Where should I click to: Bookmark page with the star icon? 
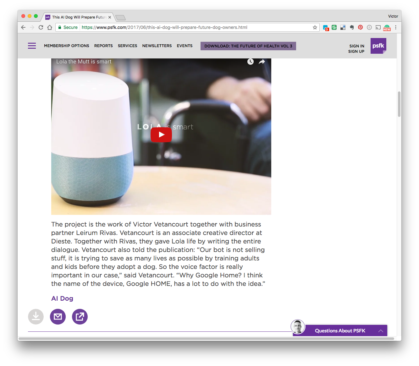click(x=315, y=27)
